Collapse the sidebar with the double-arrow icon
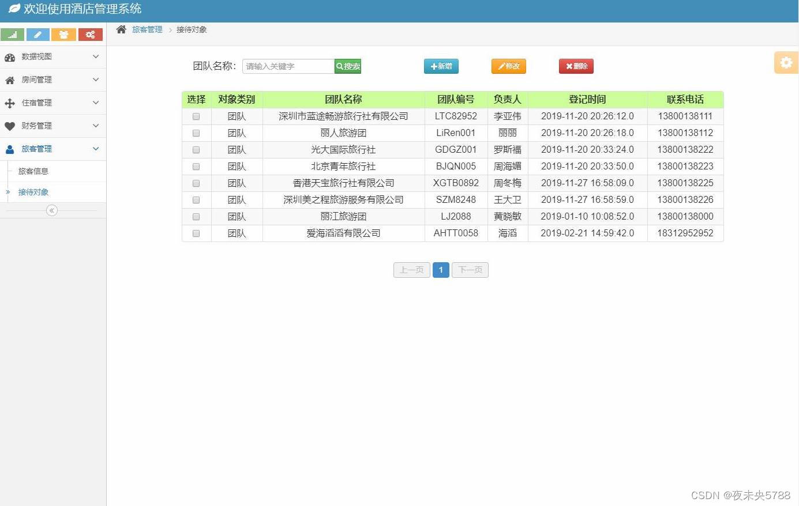Image resolution: width=799 pixels, height=506 pixels. (x=52, y=210)
